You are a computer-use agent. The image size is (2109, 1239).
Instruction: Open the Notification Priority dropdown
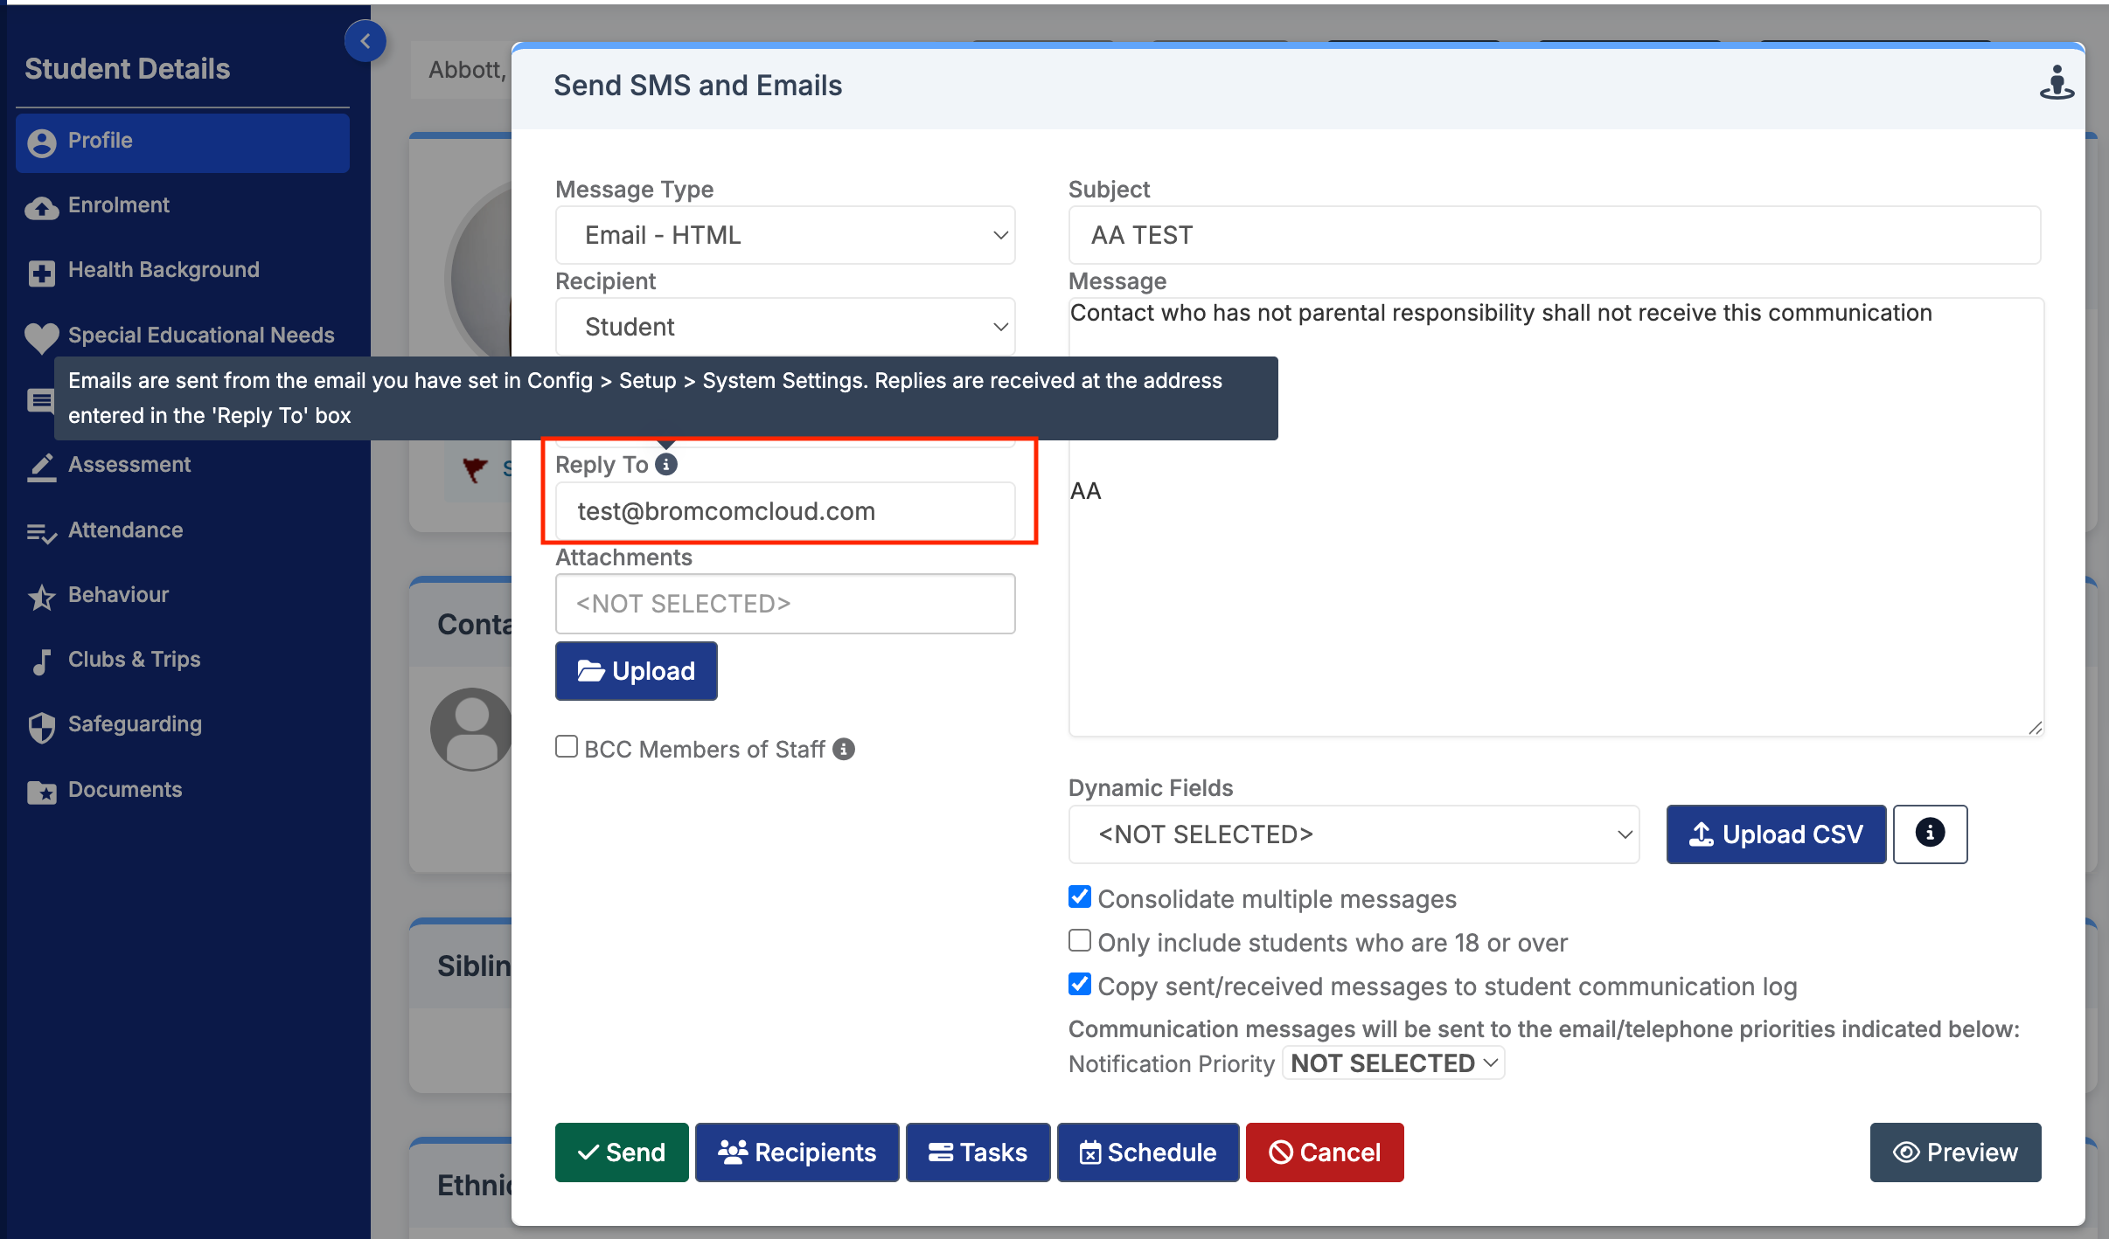pos(1393,1063)
